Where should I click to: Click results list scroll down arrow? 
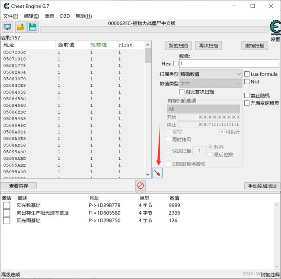(x=148, y=174)
